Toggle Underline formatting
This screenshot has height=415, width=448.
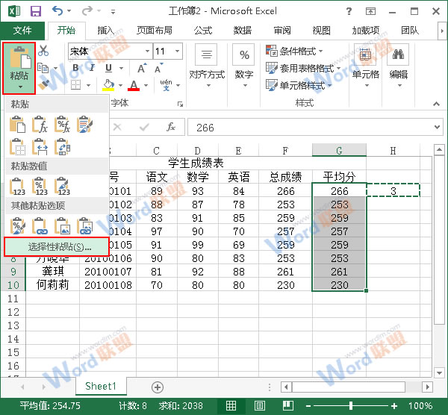point(108,68)
